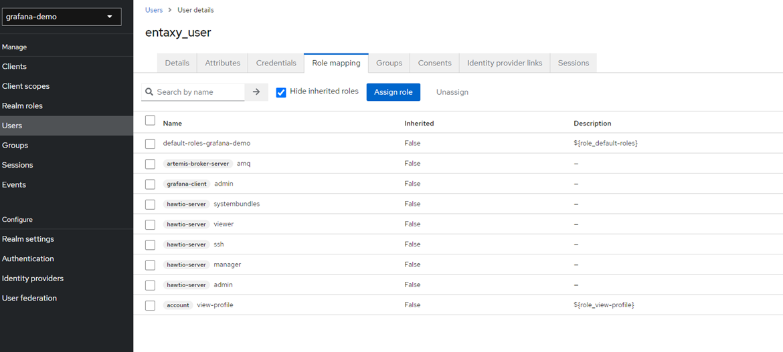
Task: Focus the Search by name field
Action: click(x=199, y=92)
